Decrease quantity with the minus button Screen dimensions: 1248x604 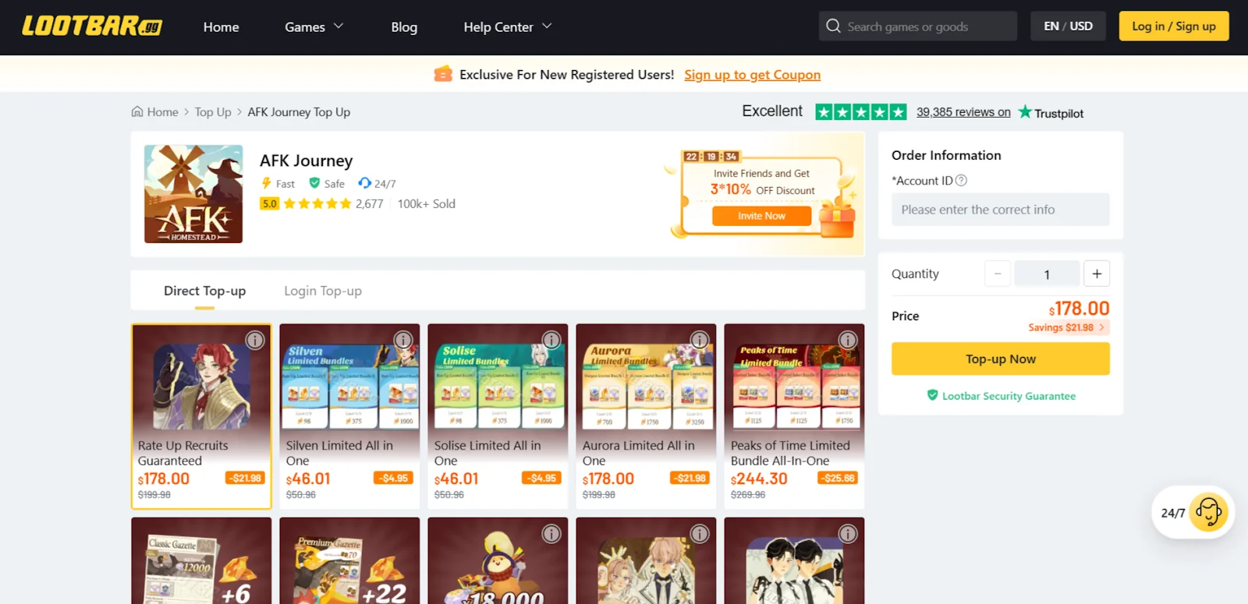[998, 274]
